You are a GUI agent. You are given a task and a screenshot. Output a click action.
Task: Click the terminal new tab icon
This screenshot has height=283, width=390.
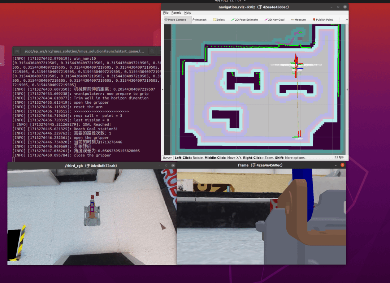[x=17, y=51]
